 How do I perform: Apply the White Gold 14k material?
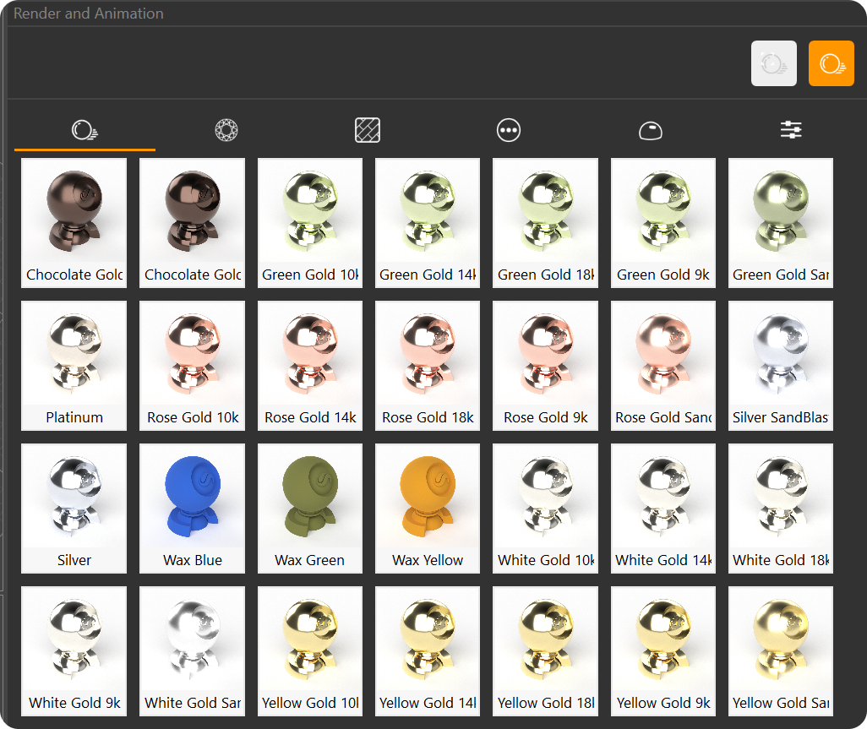pyautogui.click(x=663, y=508)
